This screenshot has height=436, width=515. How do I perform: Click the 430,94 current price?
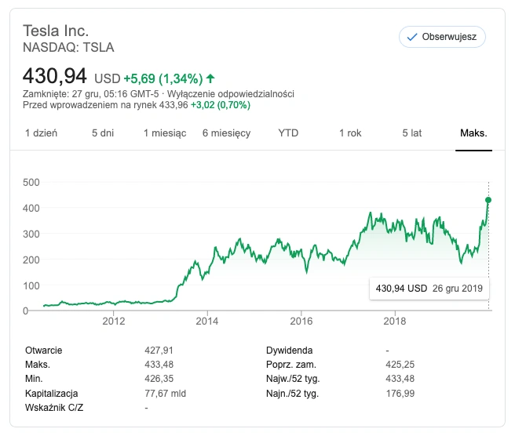point(54,76)
